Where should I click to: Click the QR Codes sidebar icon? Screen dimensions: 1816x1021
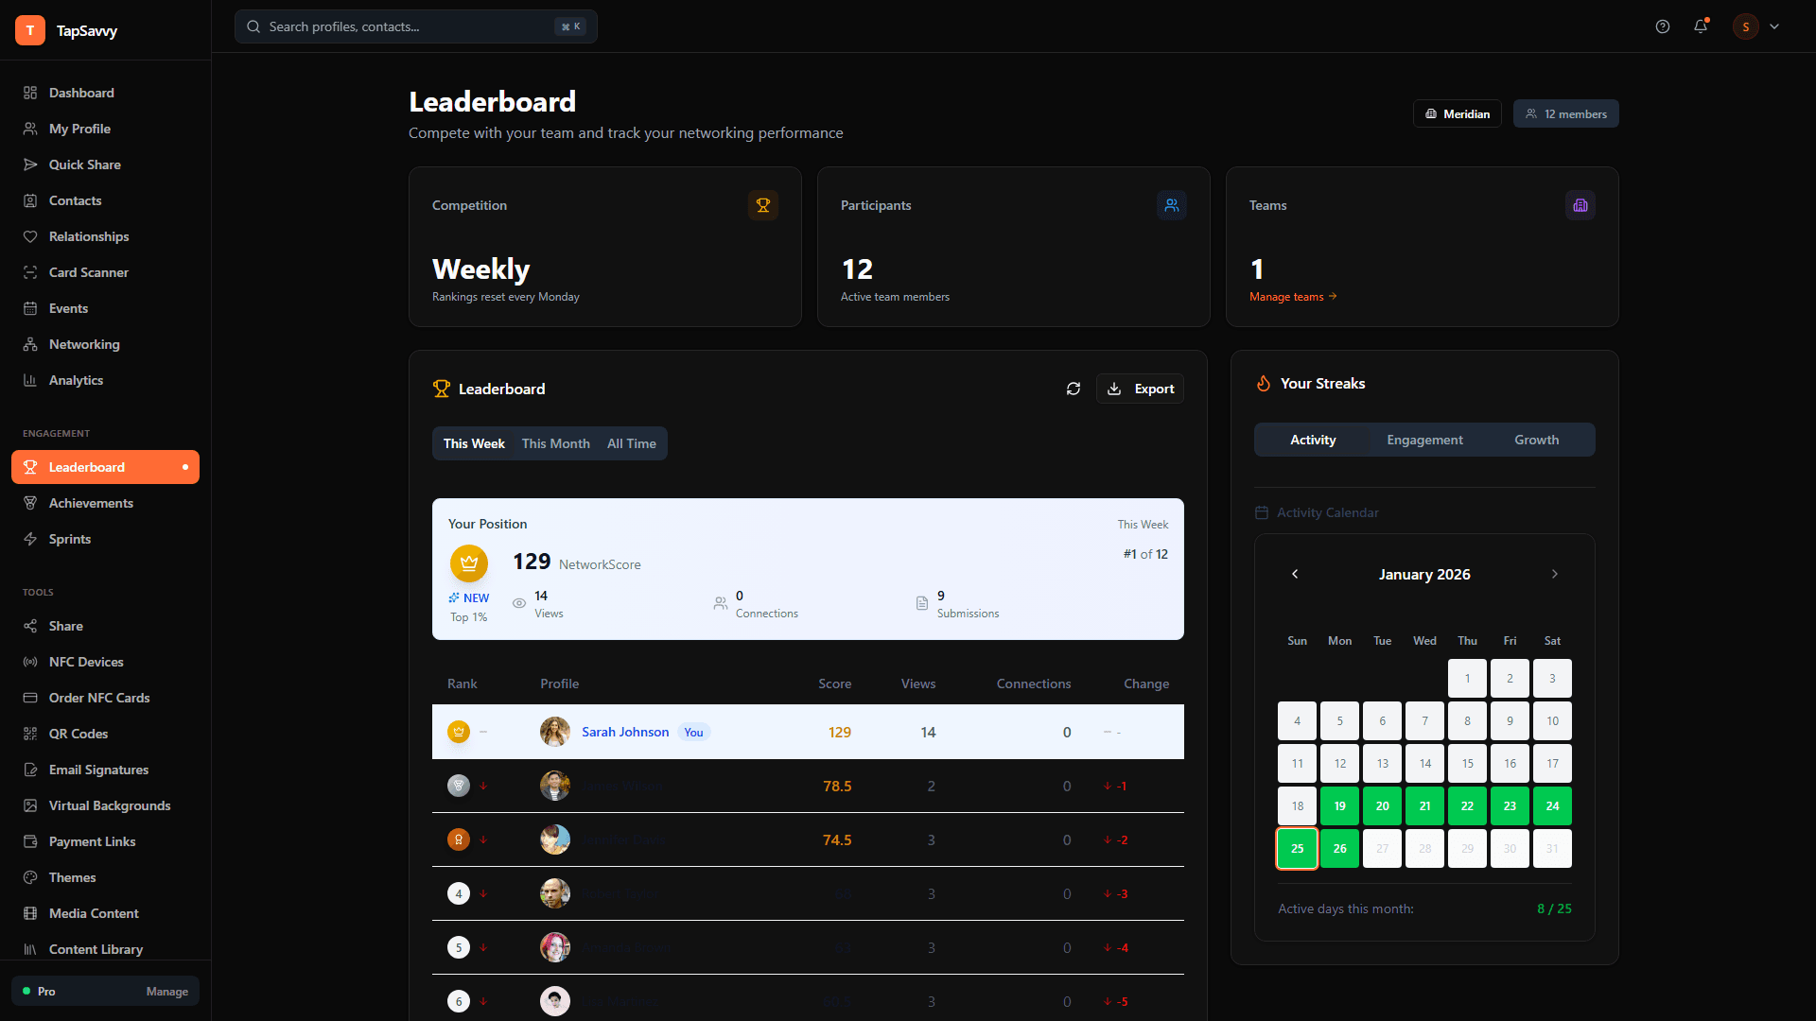click(30, 734)
